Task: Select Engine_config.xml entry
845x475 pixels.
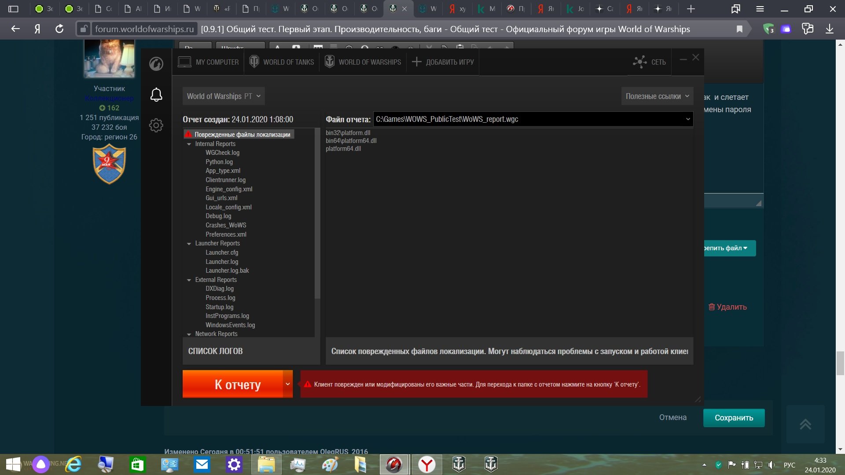Action: 229,189
